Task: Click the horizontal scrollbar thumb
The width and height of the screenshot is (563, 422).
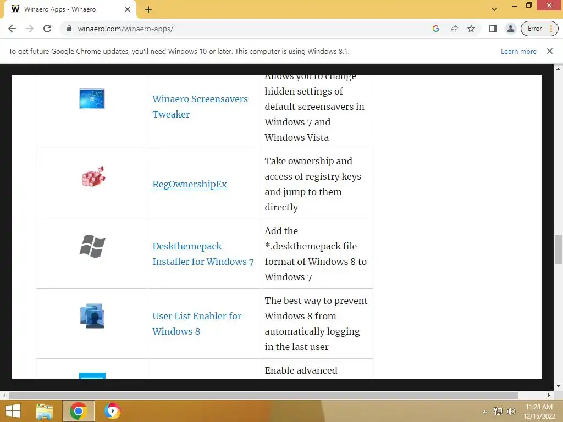Action: tap(263, 395)
